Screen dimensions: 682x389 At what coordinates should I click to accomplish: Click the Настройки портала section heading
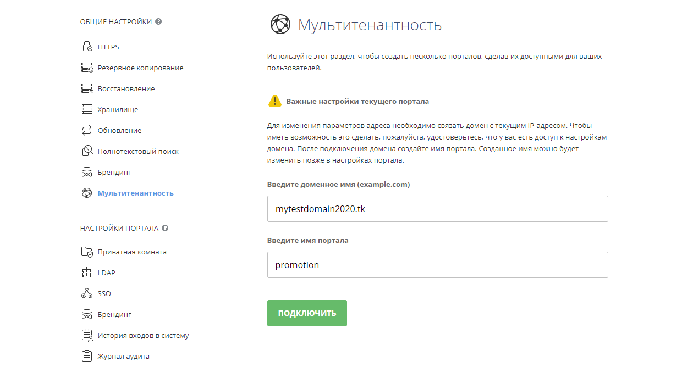[119, 228]
